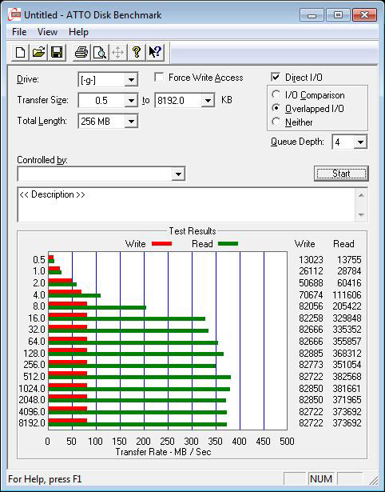This screenshot has width=385, height=492.
Task: Click the read value 351054
Action: [x=347, y=365]
